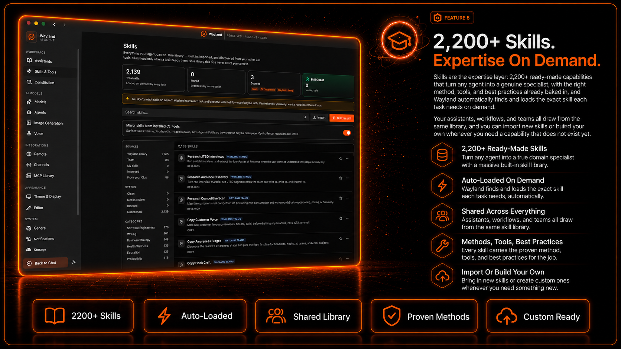The width and height of the screenshot is (621, 349).
Task: Filter by Needs review status
Action: pos(147,200)
